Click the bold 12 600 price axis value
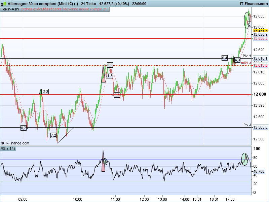 tap(260, 94)
